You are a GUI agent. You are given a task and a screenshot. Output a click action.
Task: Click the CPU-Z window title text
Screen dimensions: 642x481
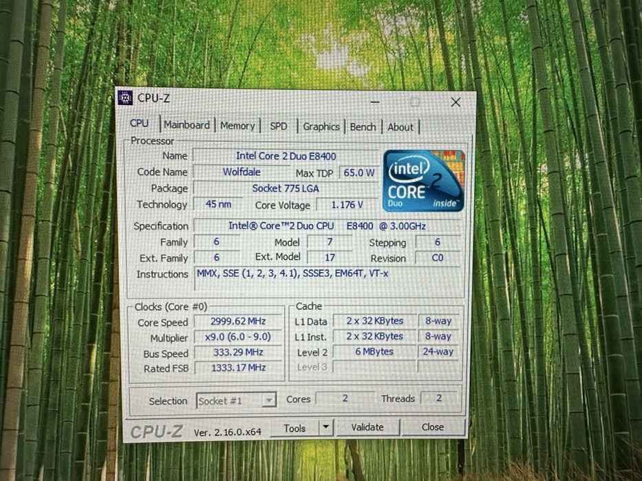click(x=153, y=98)
